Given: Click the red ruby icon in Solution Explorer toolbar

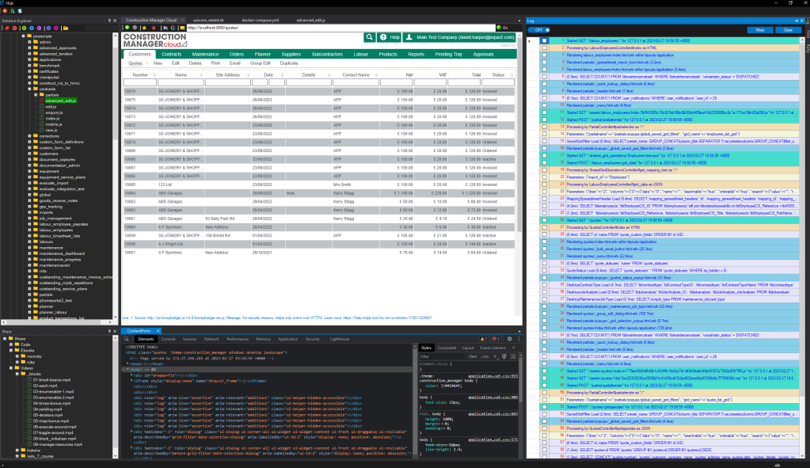Looking at the screenshot, I should (7, 28).
